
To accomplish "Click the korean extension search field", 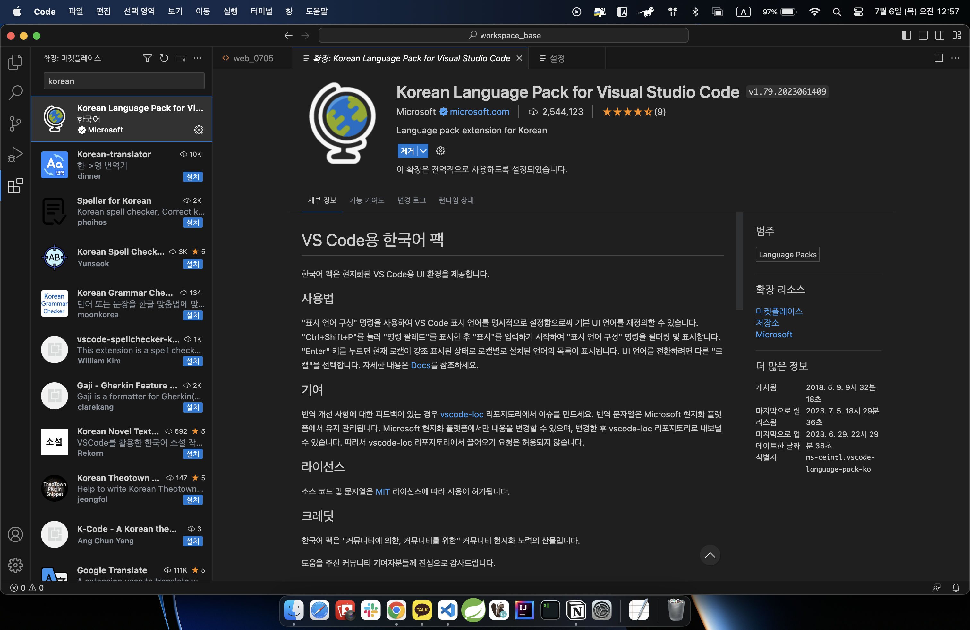I will pyautogui.click(x=123, y=81).
